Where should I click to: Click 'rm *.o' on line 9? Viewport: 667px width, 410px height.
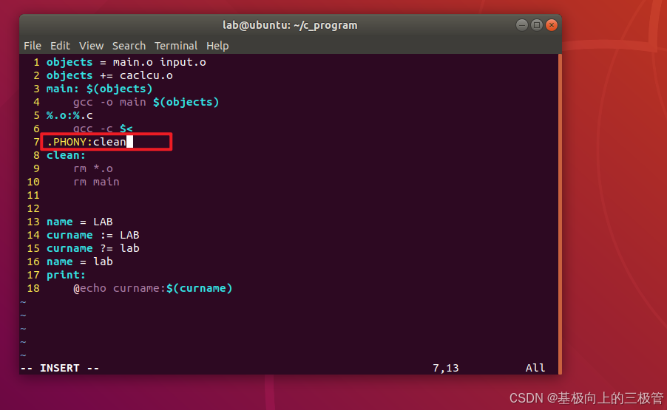[93, 168]
